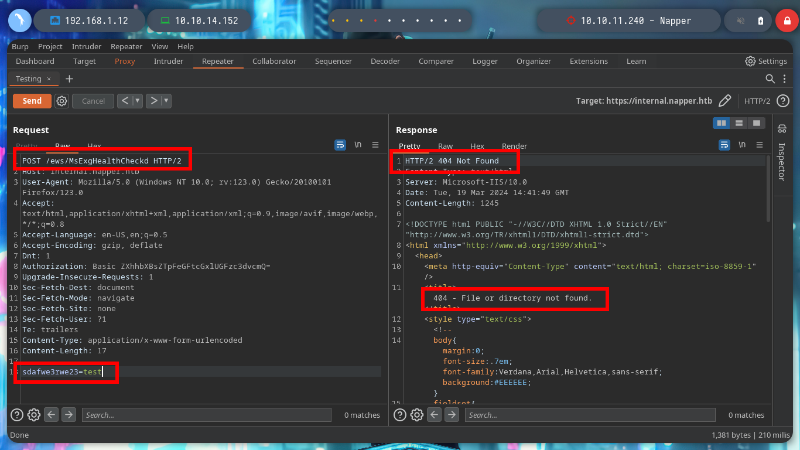Jump to previous Request search match
This screenshot has height=450, width=800.
point(52,415)
